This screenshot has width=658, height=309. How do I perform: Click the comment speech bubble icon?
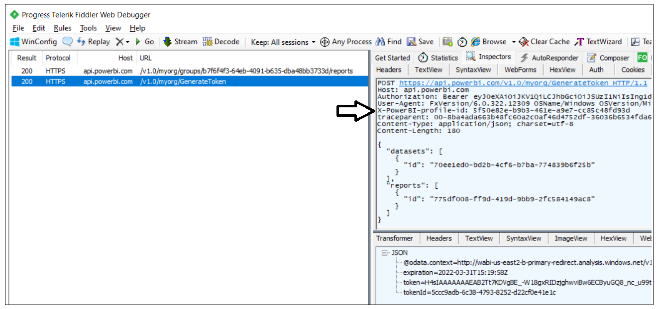click(x=67, y=42)
